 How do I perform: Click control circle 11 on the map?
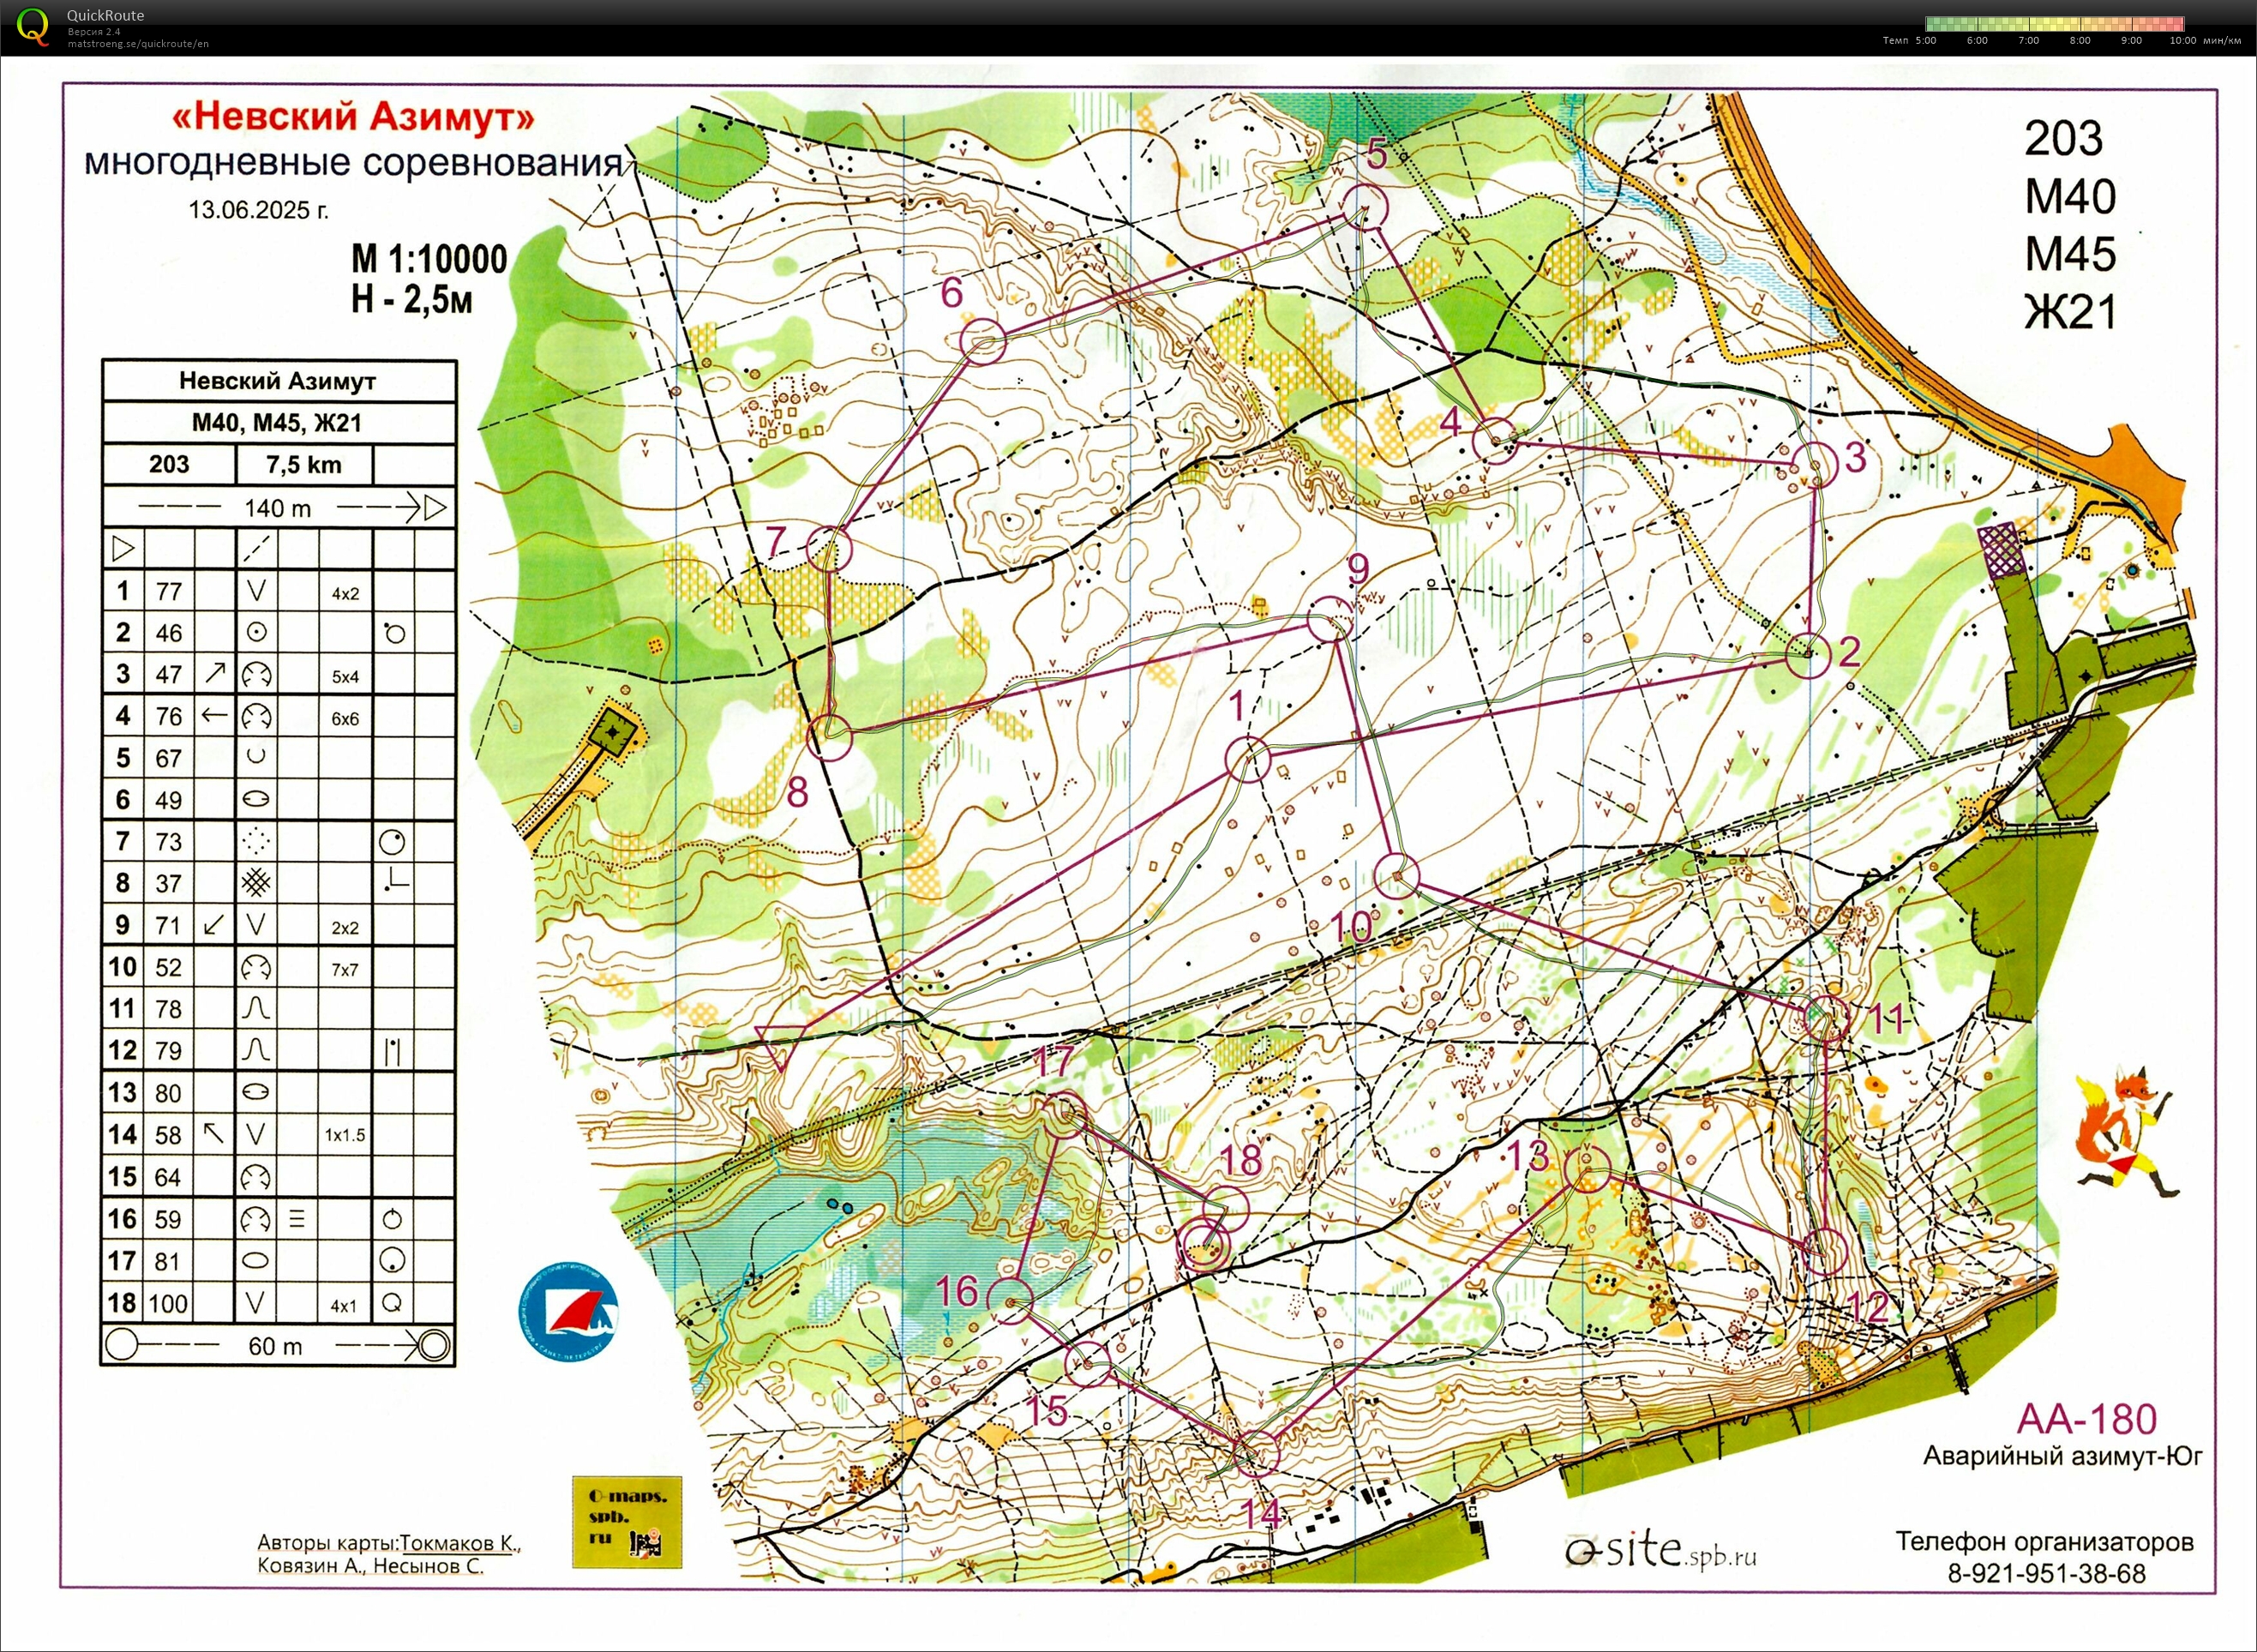pyautogui.click(x=1829, y=1018)
